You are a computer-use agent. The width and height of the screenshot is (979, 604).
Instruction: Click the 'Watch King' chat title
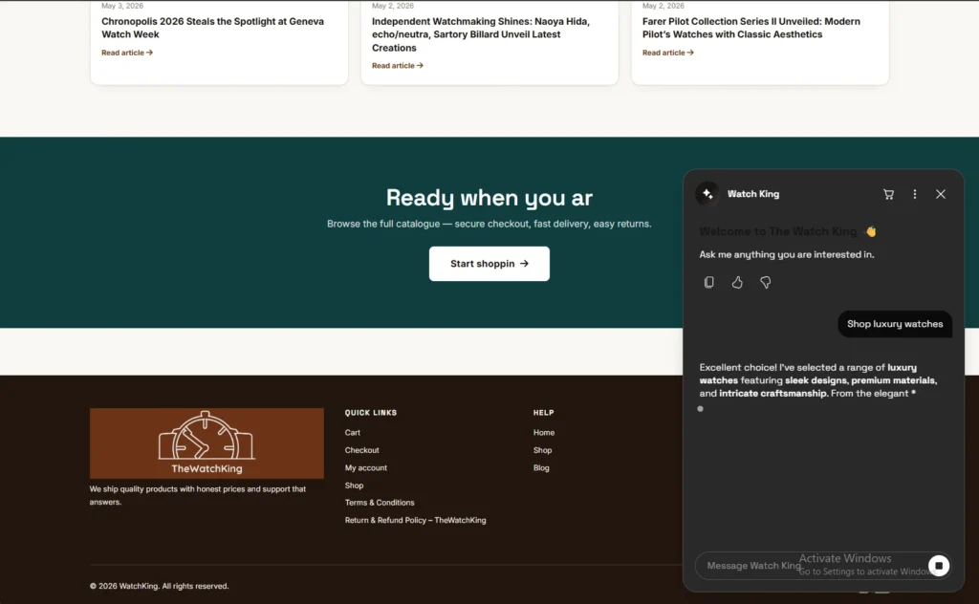coord(753,194)
